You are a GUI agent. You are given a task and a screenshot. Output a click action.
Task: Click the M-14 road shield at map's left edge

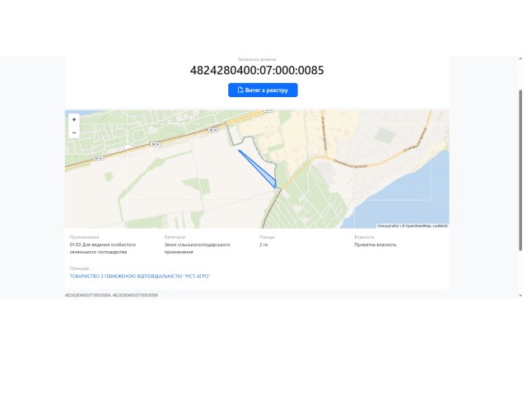coord(98,158)
